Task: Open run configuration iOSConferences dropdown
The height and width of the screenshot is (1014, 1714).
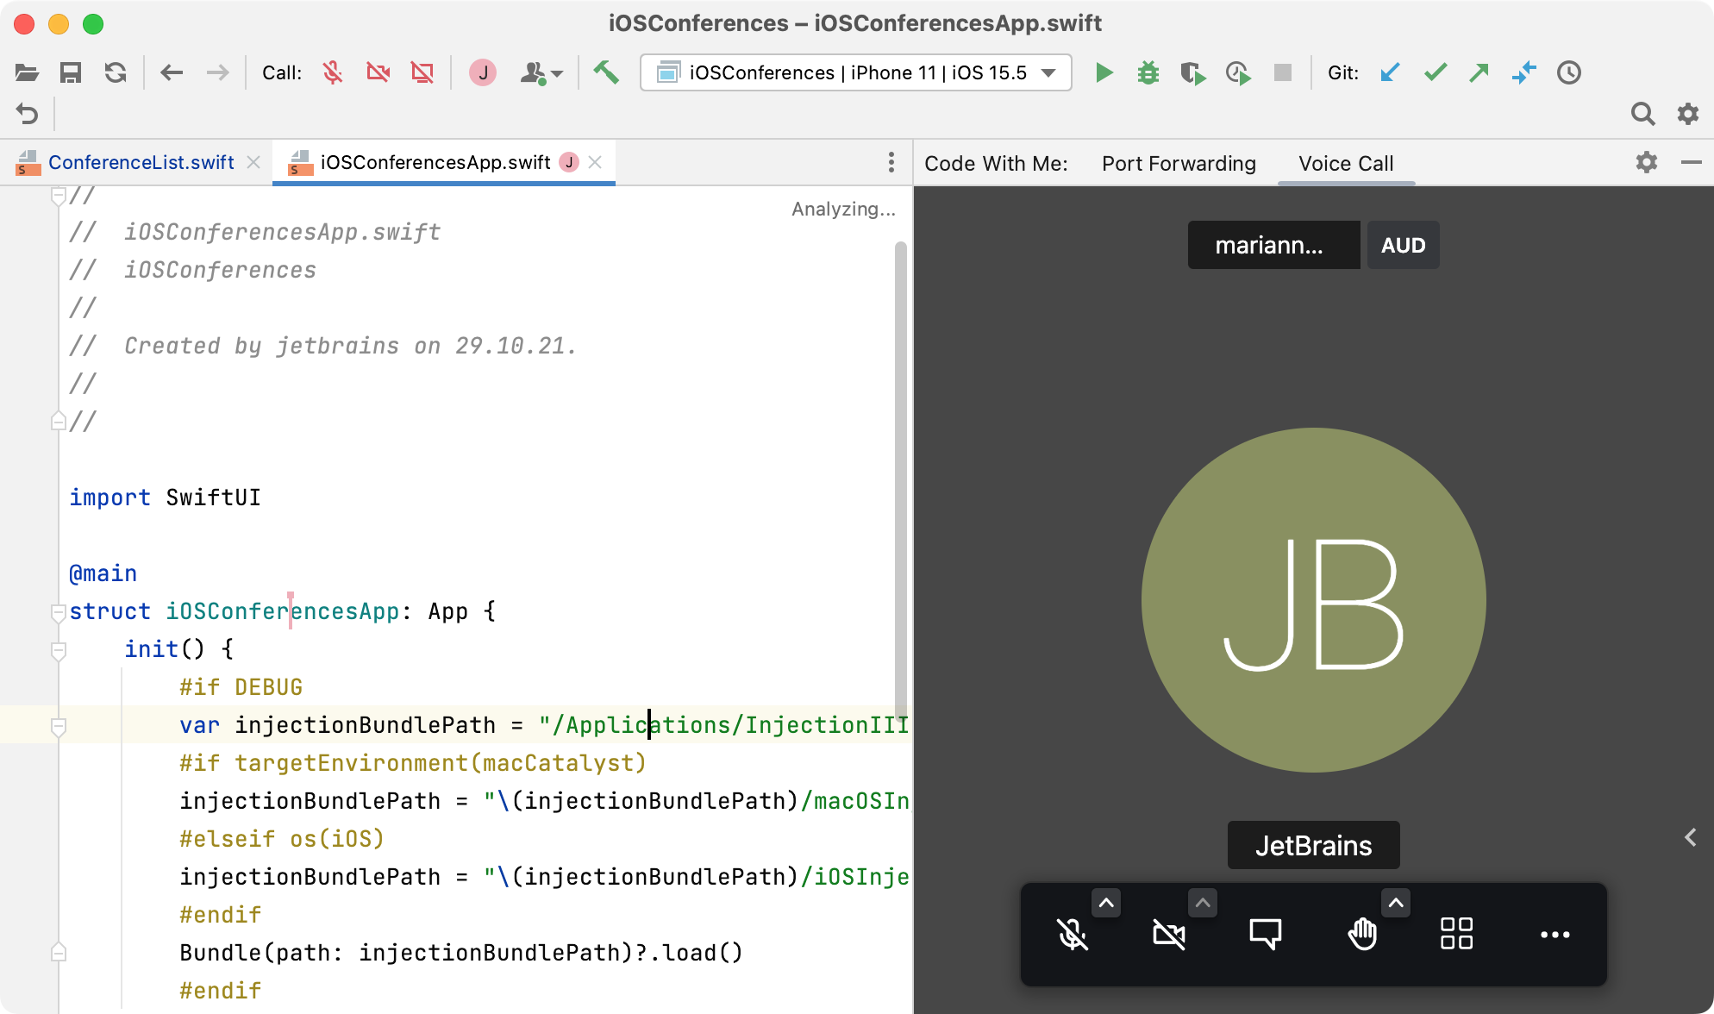Action: (x=855, y=72)
